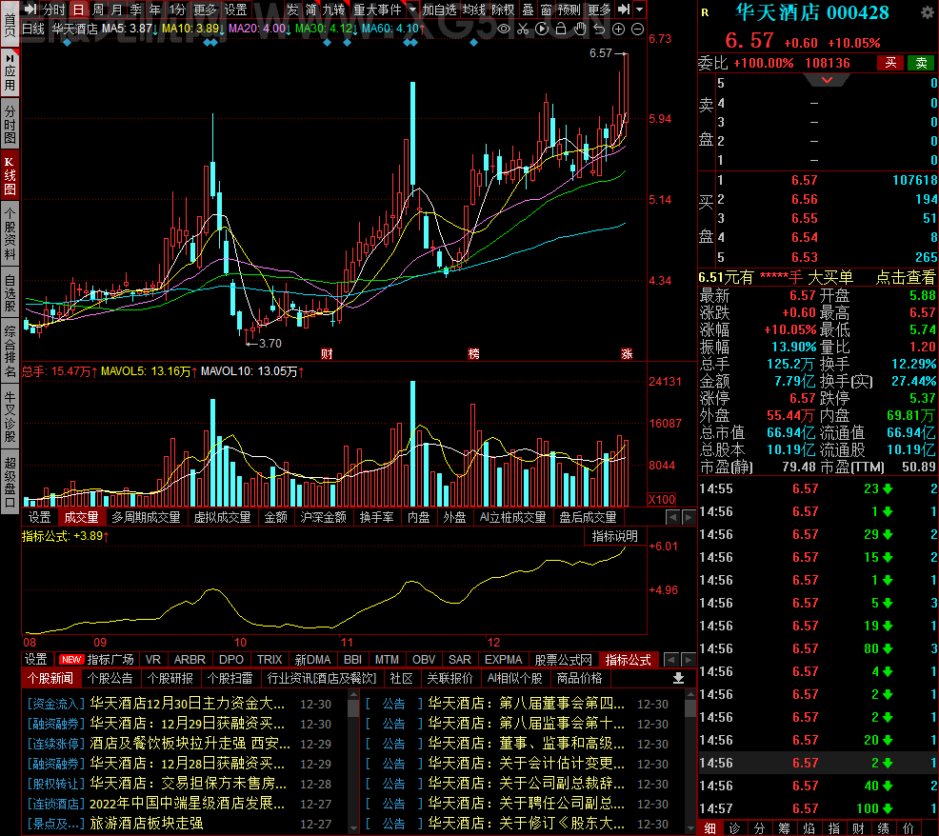Open 自选股 in the left sidebar
939x836 pixels.
click(x=10, y=293)
